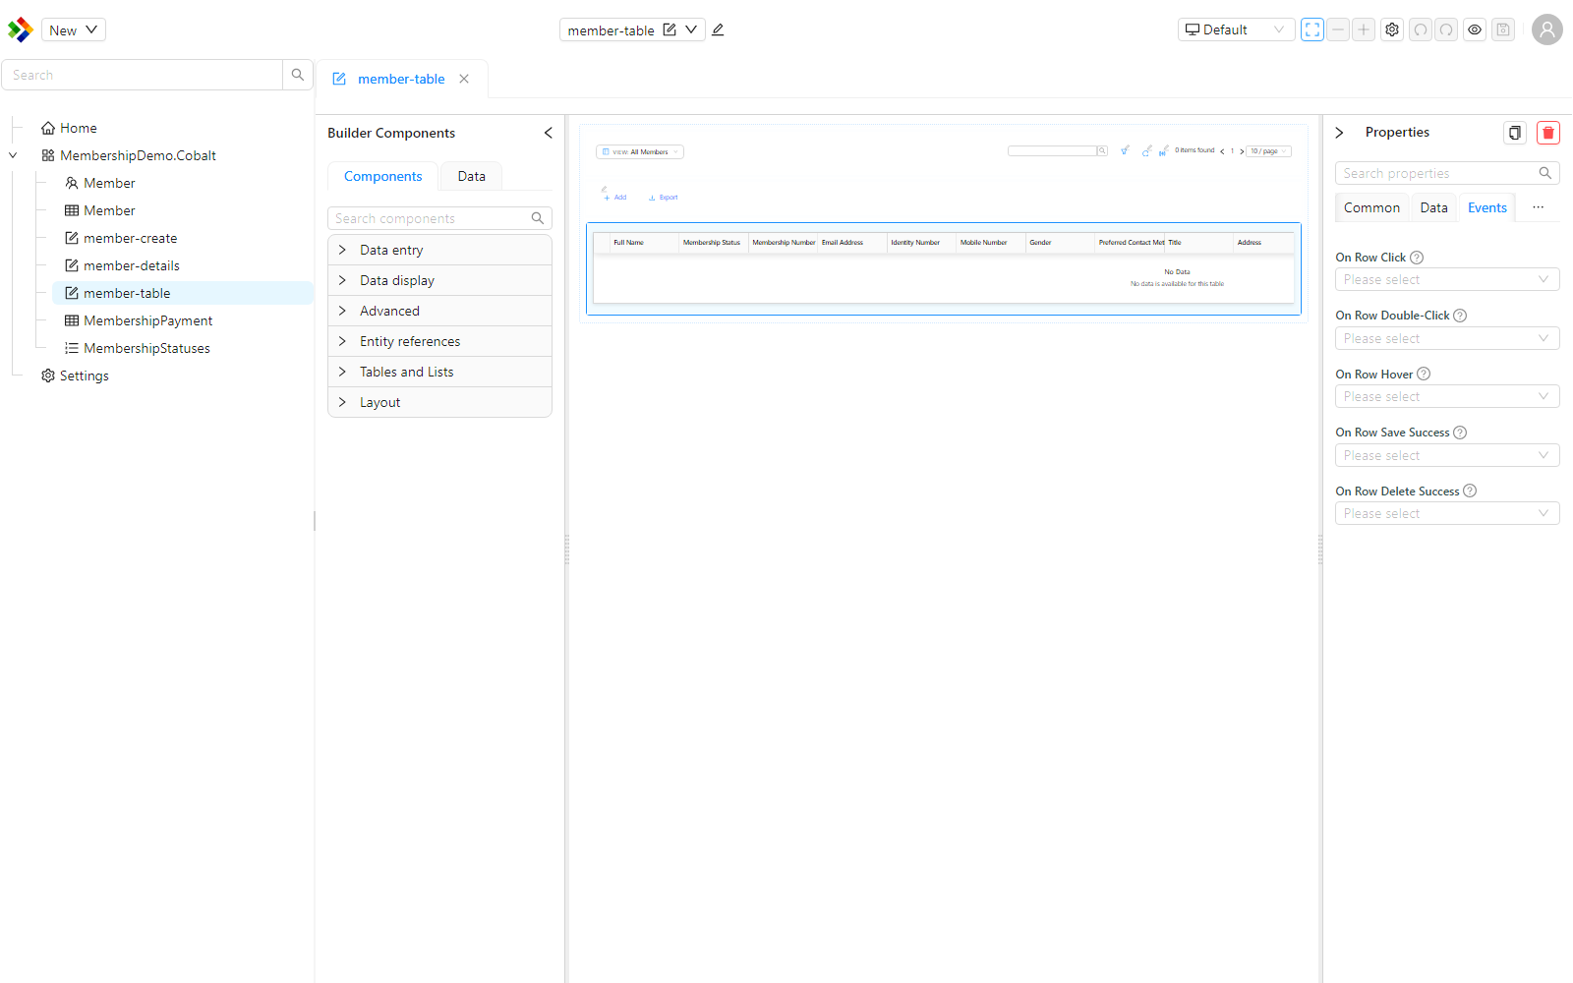Image resolution: width=1573 pixels, height=983 pixels.
Task: Open MembershipPayment in the tree
Action: (139, 320)
